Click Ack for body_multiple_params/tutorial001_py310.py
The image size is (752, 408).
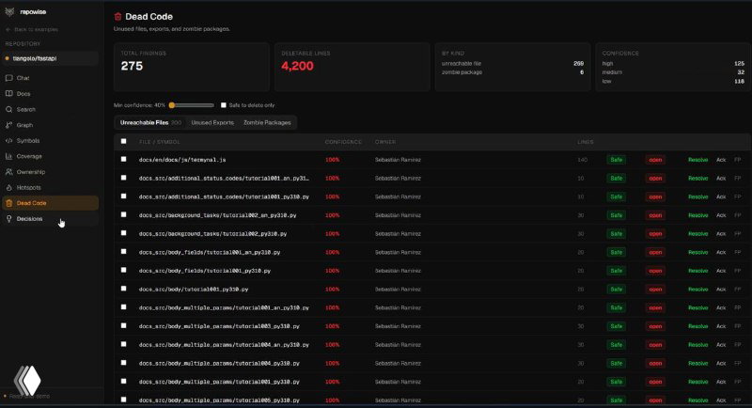pyautogui.click(x=721, y=382)
